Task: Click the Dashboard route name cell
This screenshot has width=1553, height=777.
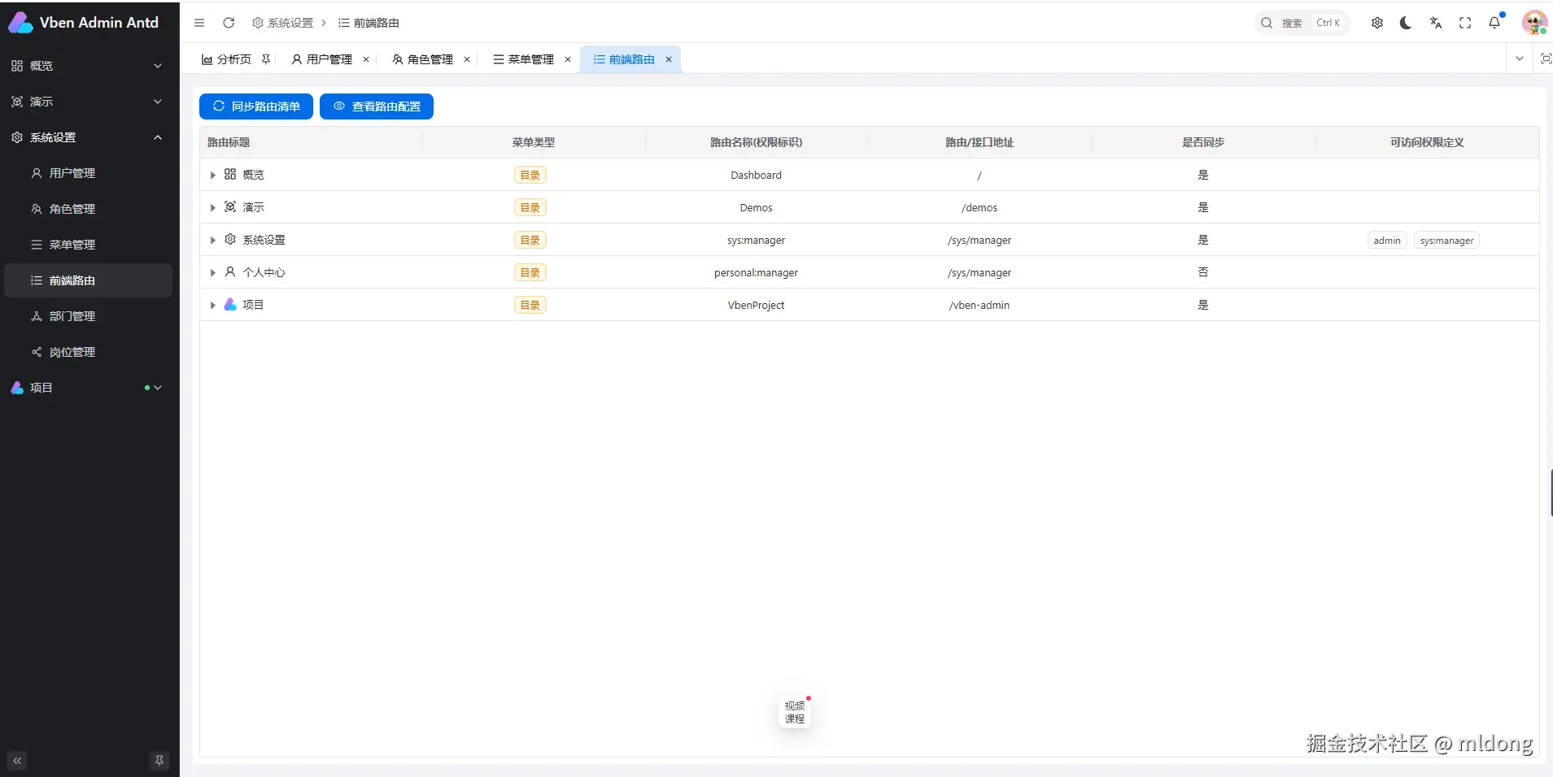Action: coord(756,175)
